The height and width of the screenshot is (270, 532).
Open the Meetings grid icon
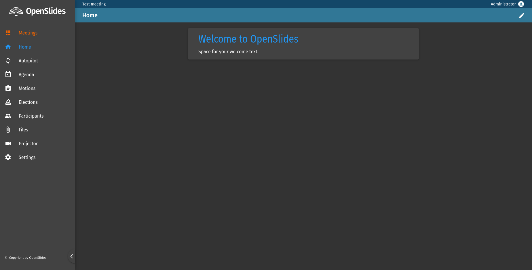(8, 33)
